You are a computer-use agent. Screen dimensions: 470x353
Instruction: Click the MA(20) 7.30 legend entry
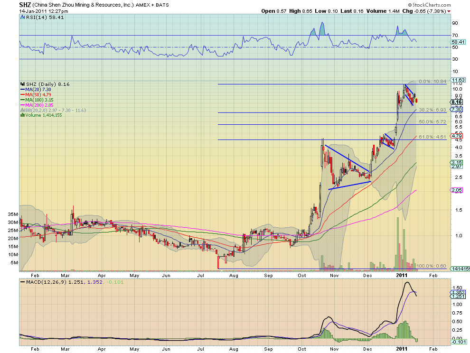point(38,90)
